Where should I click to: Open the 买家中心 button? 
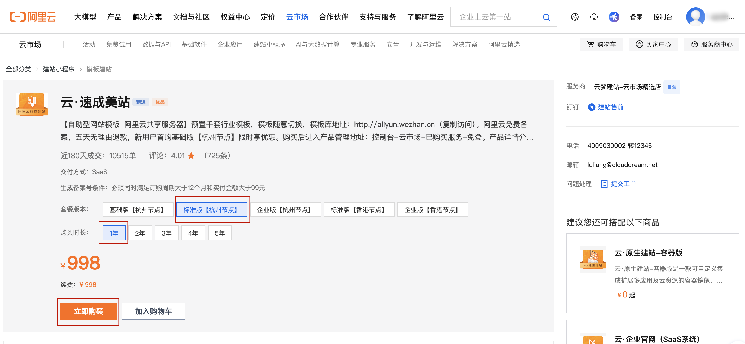click(x=653, y=44)
